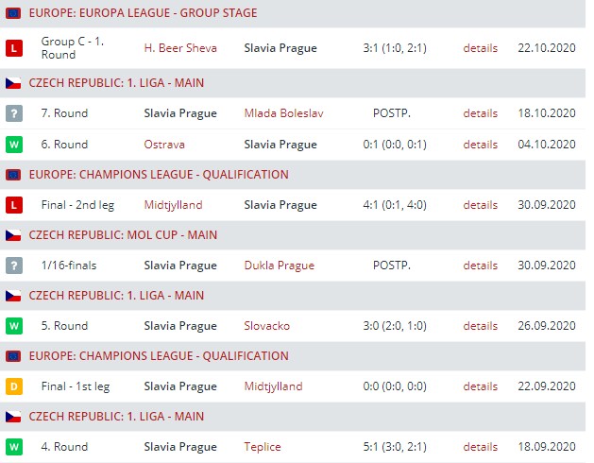Click the loss icon for Midtjylland 2nd leg
594x463 pixels.
[x=13, y=205]
